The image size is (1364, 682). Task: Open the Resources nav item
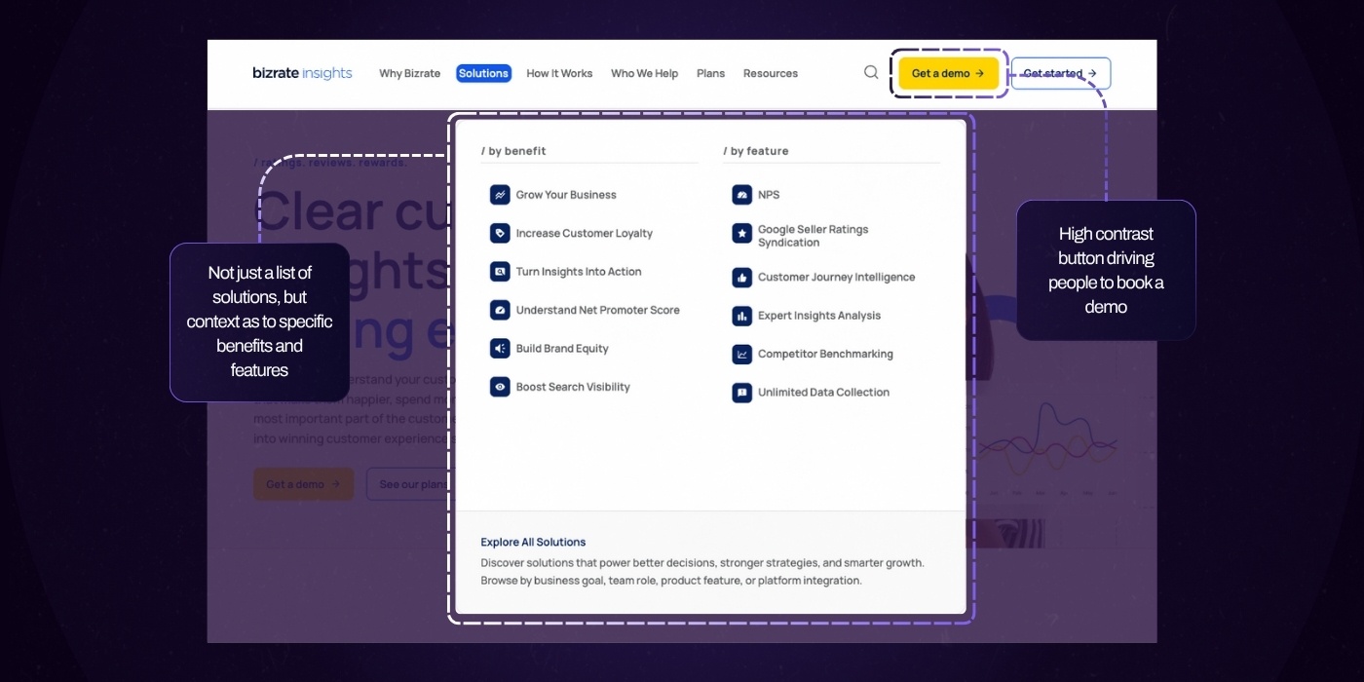point(770,73)
